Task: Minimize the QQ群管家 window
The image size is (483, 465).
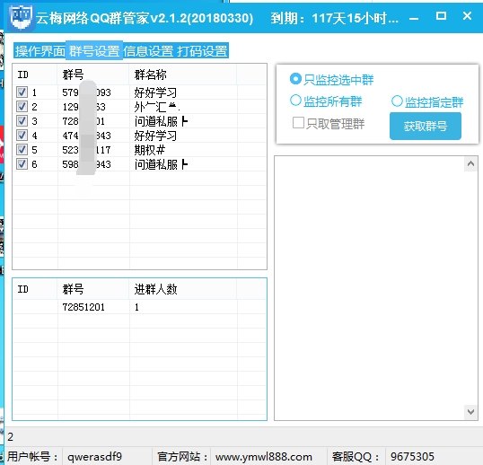Action: click(414, 19)
